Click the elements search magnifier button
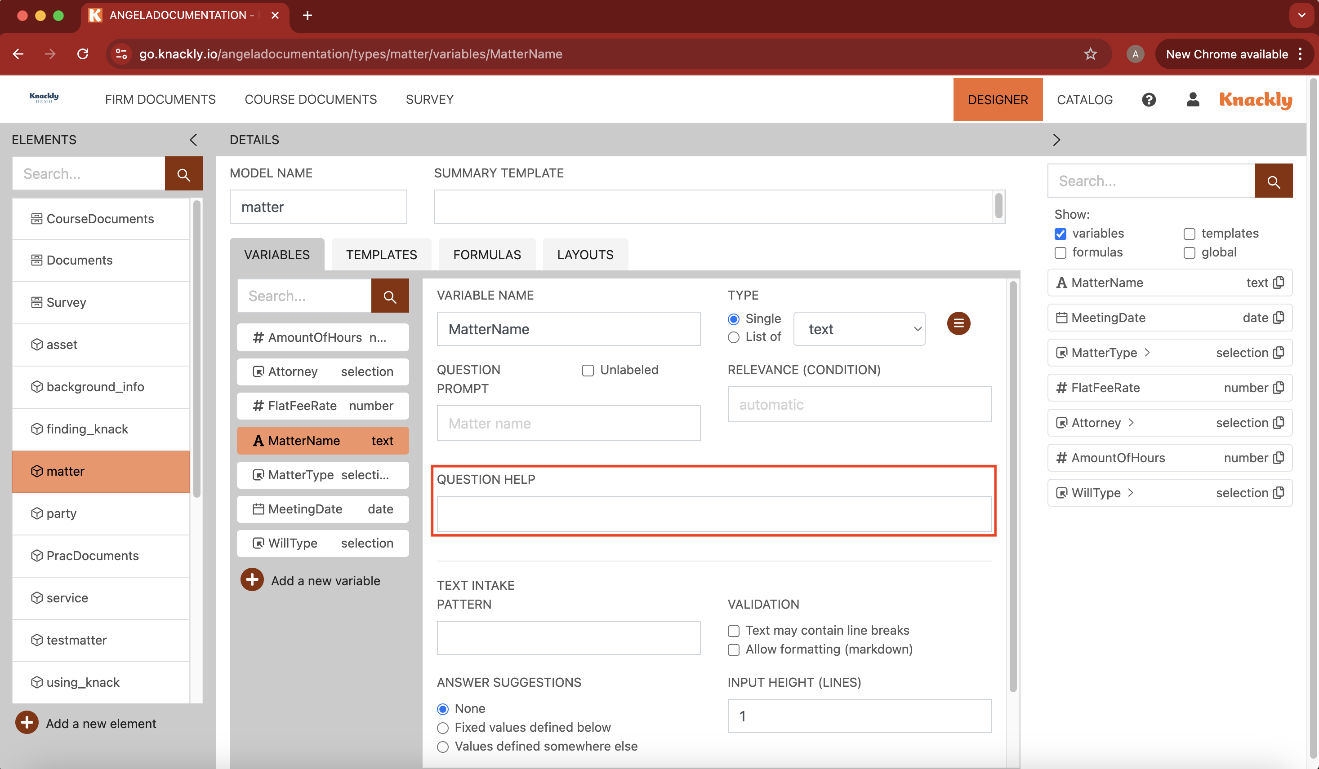The width and height of the screenshot is (1319, 769). [x=183, y=174]
